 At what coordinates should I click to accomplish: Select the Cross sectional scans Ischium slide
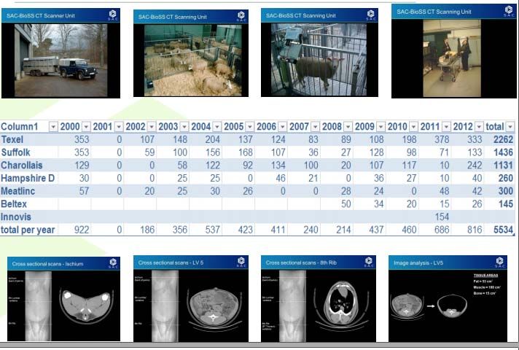(x=64, y=299)
